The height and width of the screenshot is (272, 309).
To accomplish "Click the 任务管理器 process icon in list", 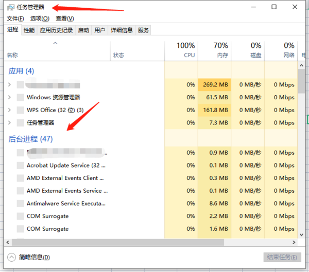I will click(x=20, y=123).
